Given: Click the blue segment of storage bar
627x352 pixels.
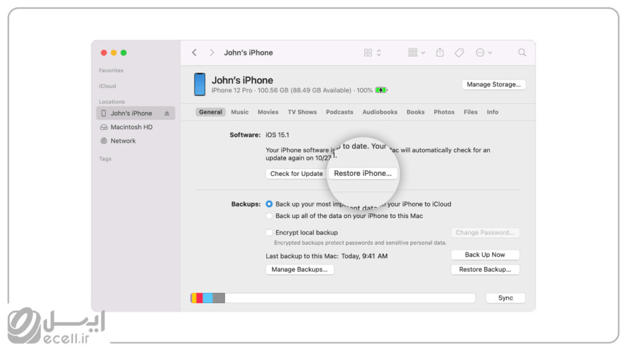Looking at the screenshot, I should tap(208, 298).
